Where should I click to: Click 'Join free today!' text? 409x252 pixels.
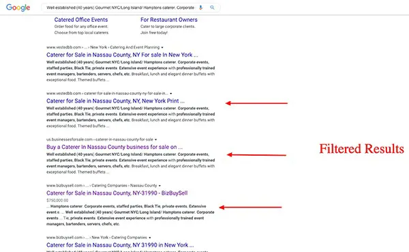click(x=154, y=33)
